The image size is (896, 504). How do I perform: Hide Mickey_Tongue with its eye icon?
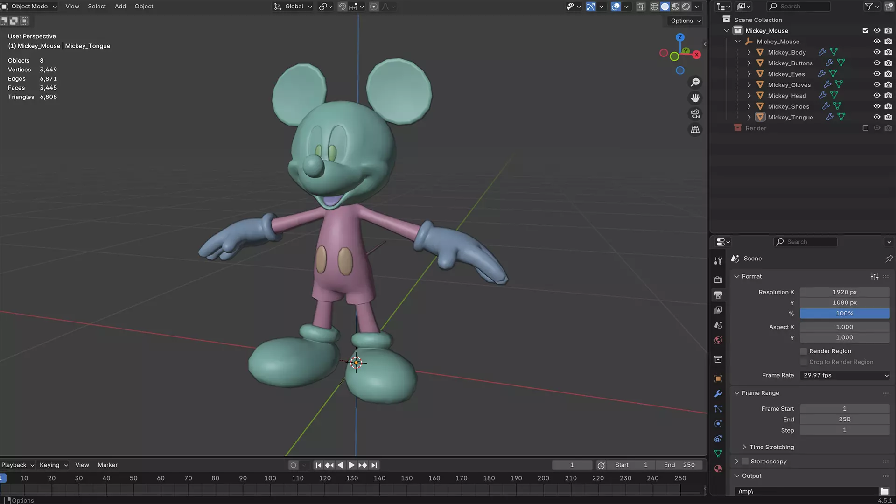point(877,117)
